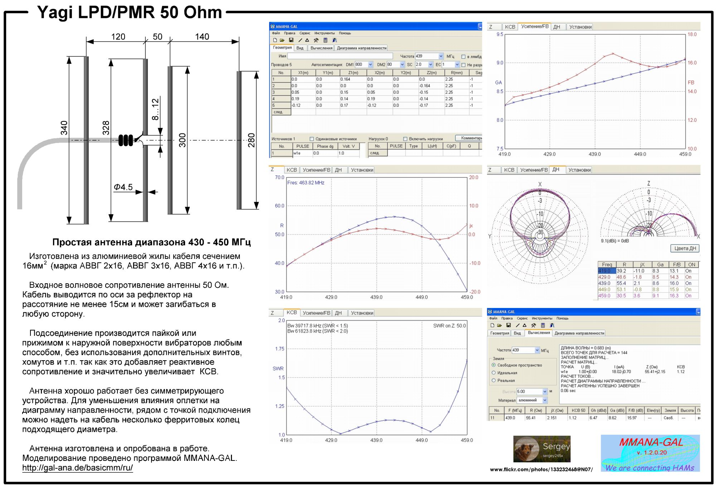Tick the 'Одинаковые источники' checkbox
The image size is (716, 487).
pos(311,139)
